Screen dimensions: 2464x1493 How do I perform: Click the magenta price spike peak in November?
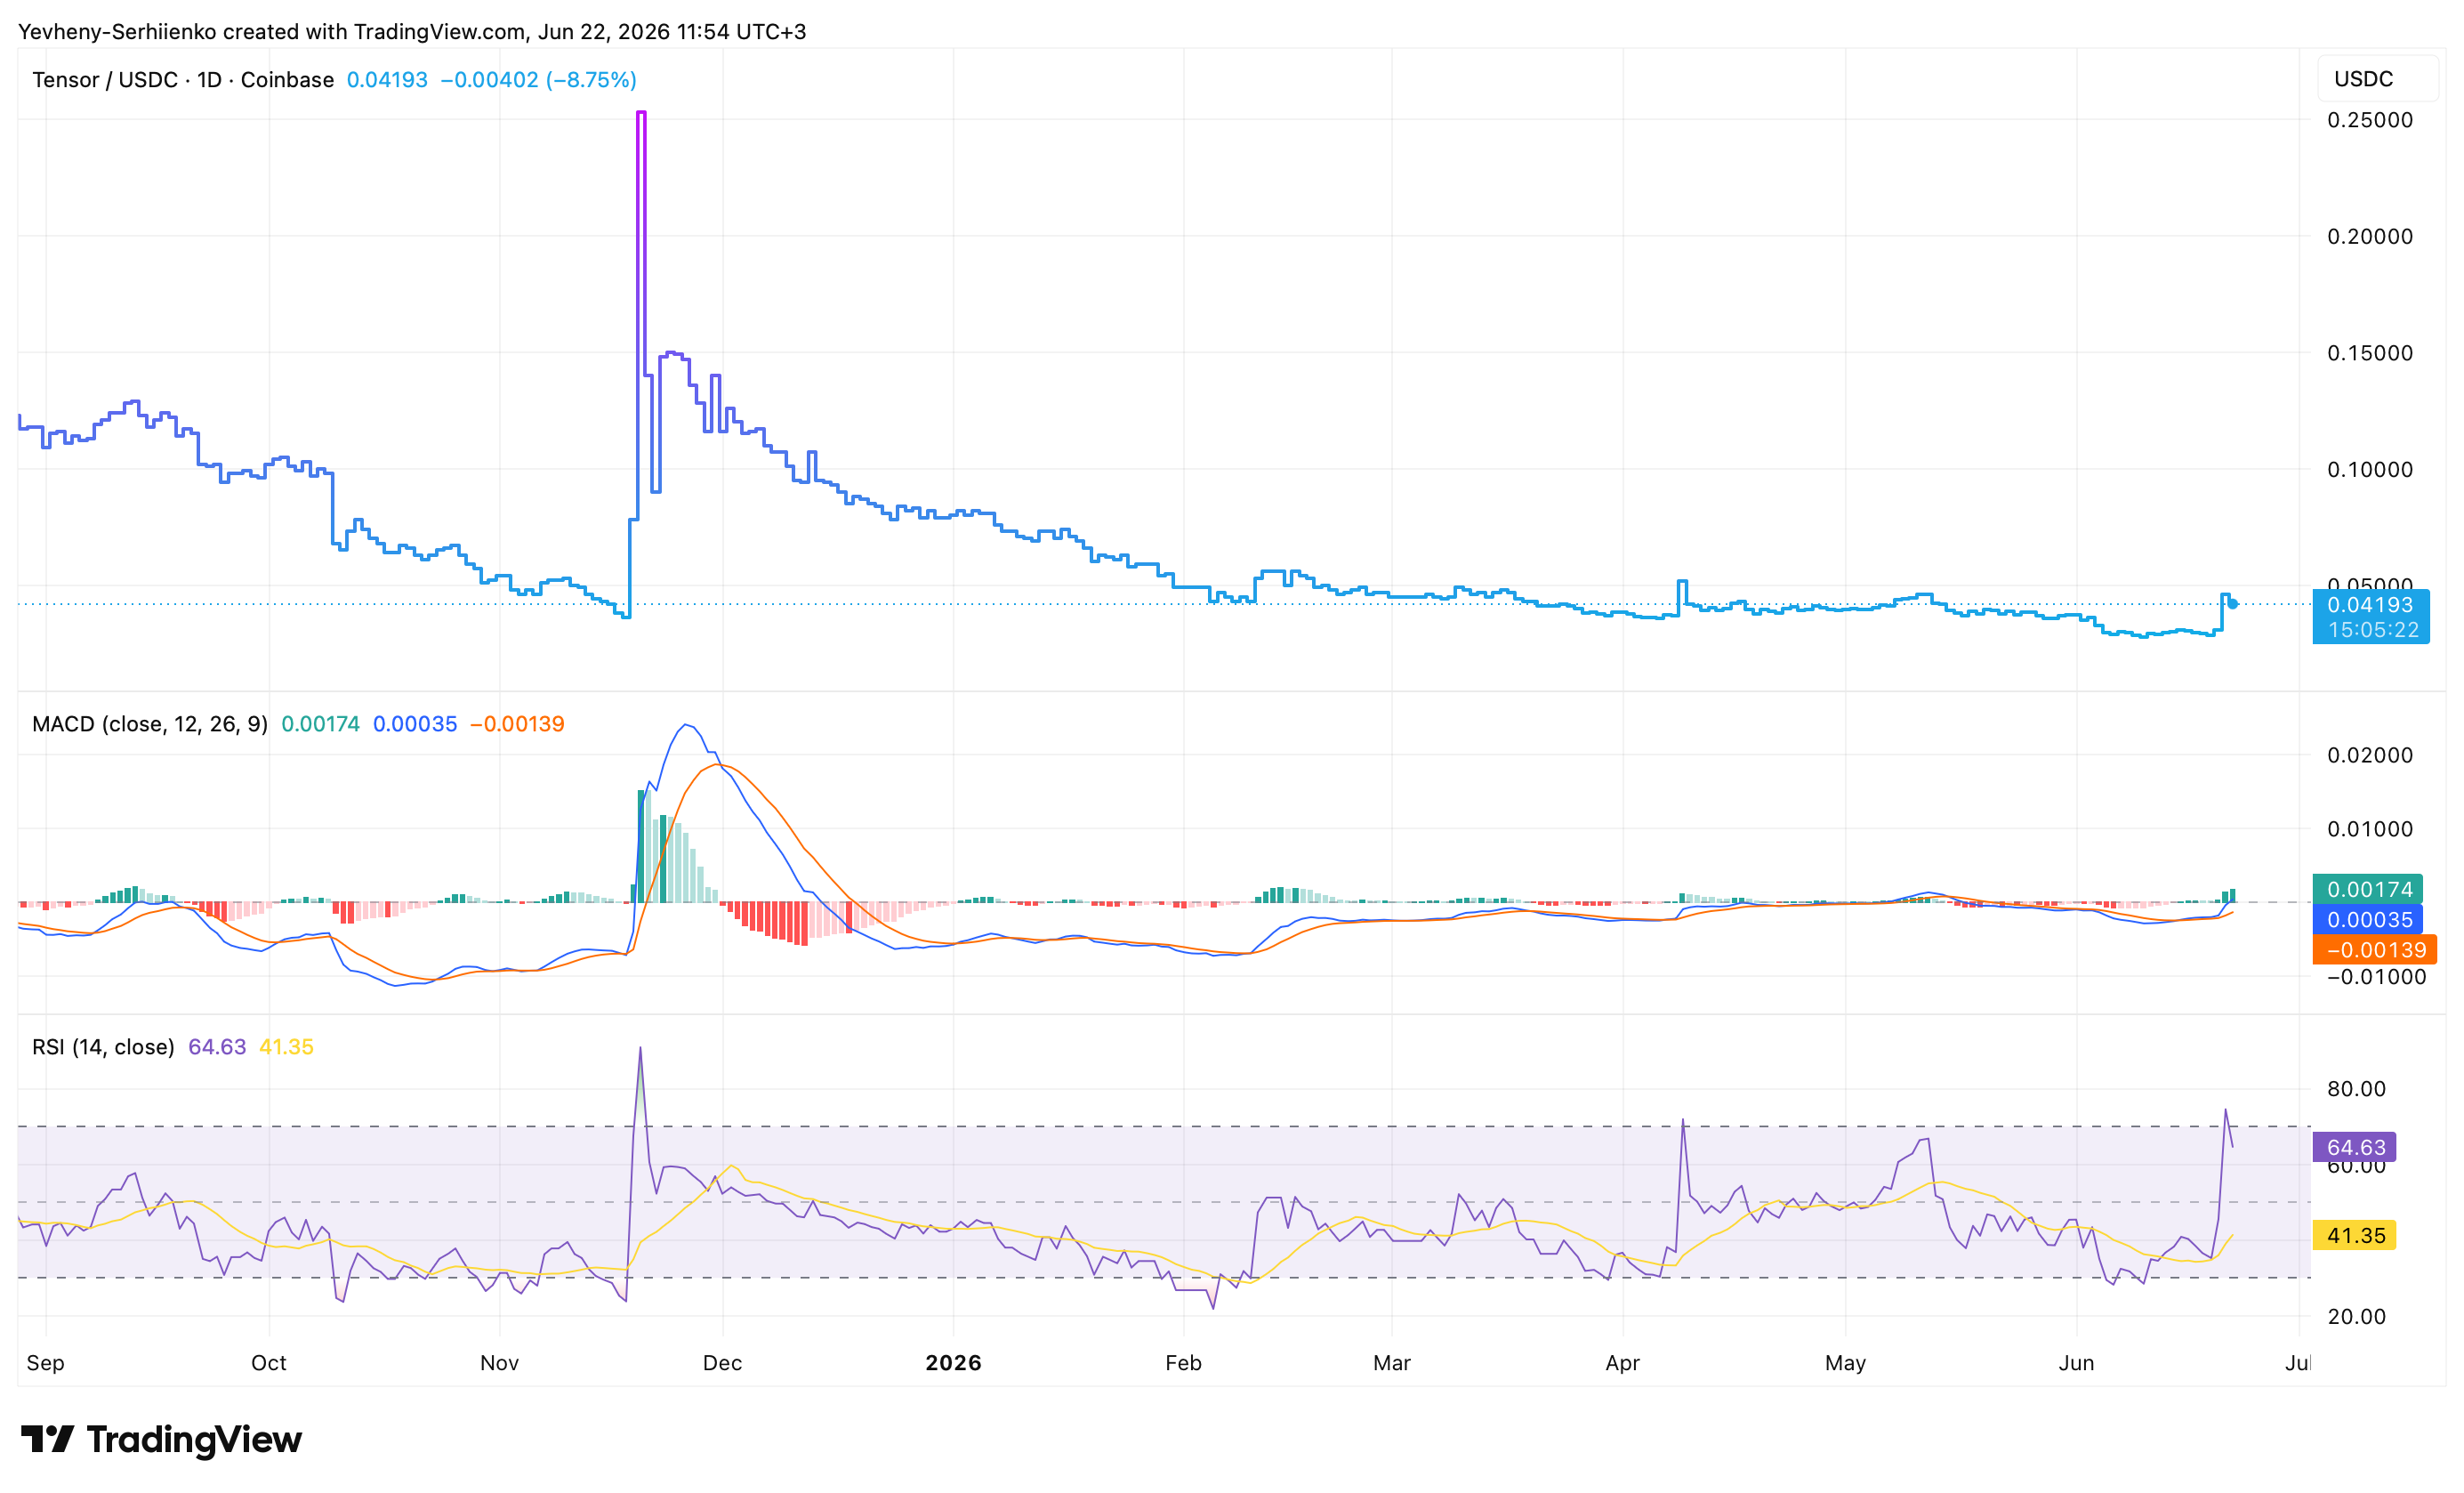(x=641, y=113)
